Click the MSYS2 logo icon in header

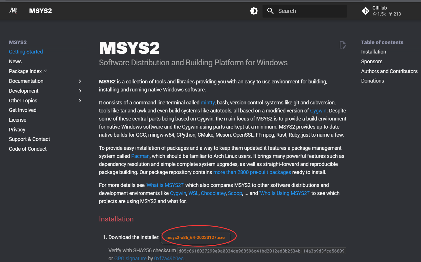click(x=14, y=11)
